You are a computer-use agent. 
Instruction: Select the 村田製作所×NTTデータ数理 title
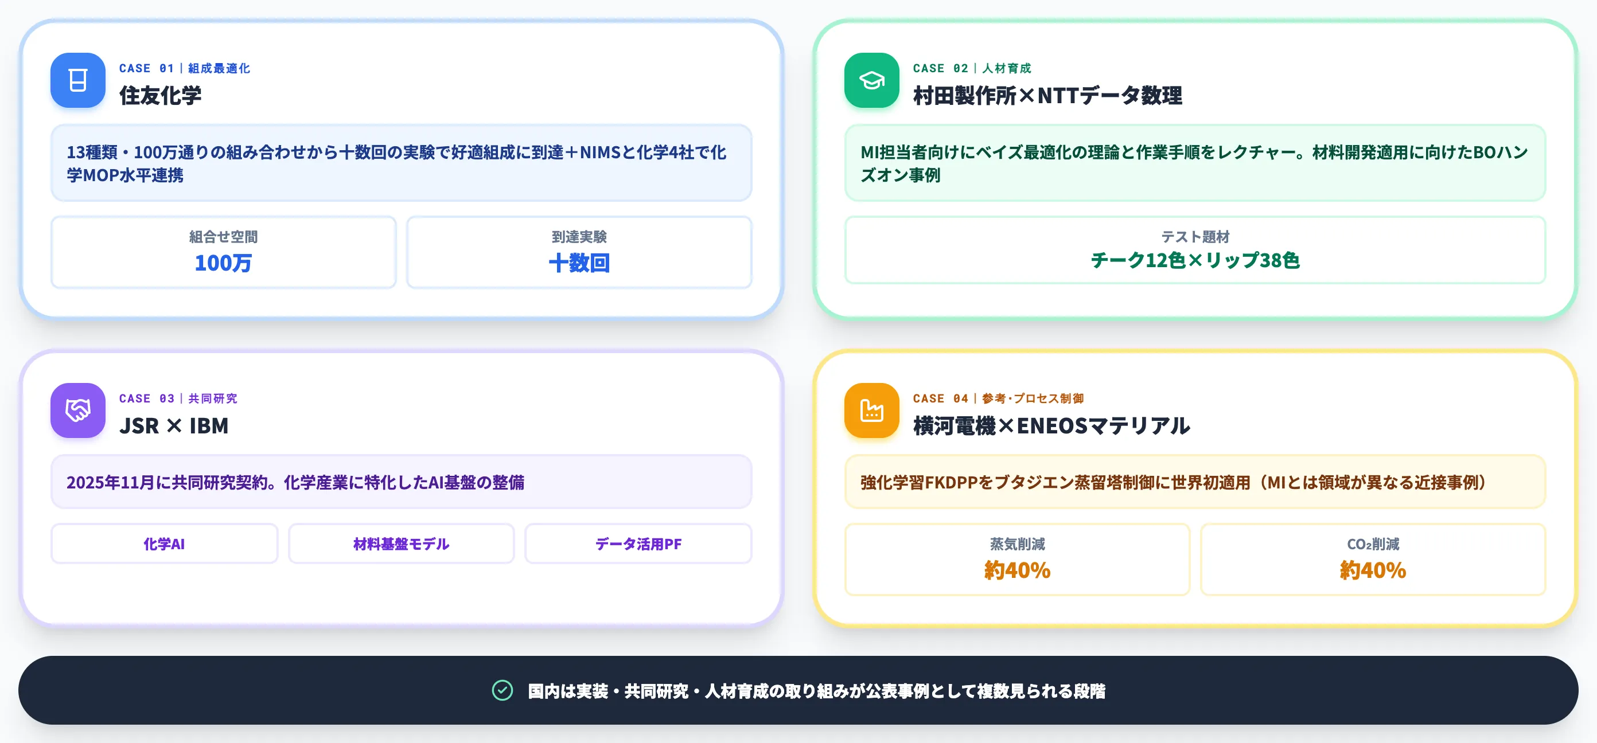click(1047, 95)
